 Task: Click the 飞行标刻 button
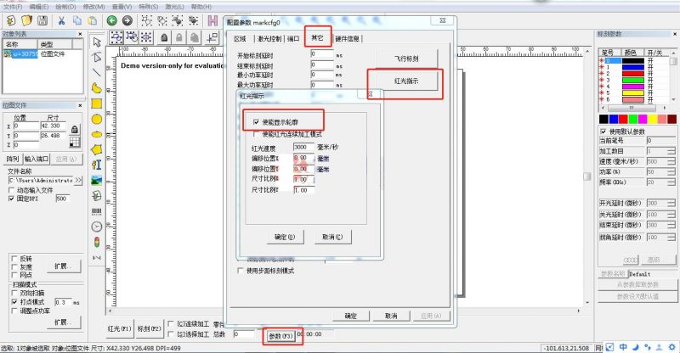[406, 59]
